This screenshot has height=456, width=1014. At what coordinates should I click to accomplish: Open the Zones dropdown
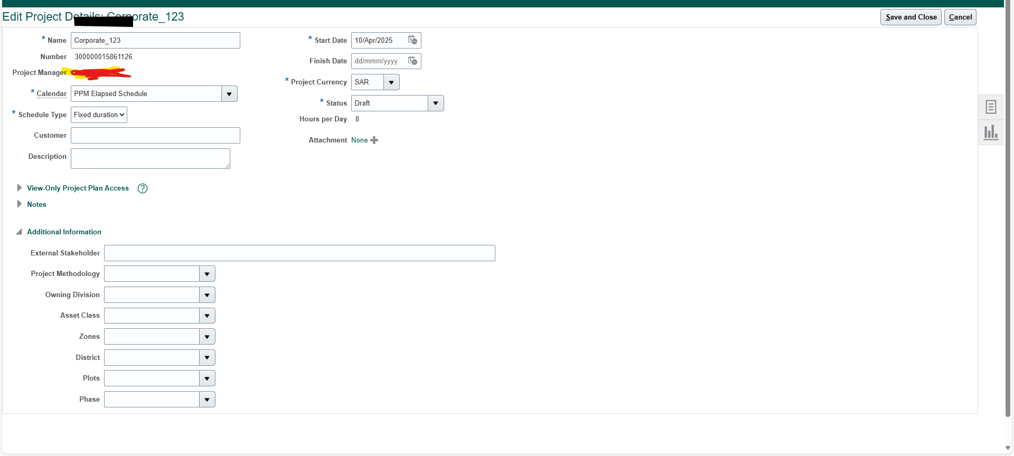[207, 337]
